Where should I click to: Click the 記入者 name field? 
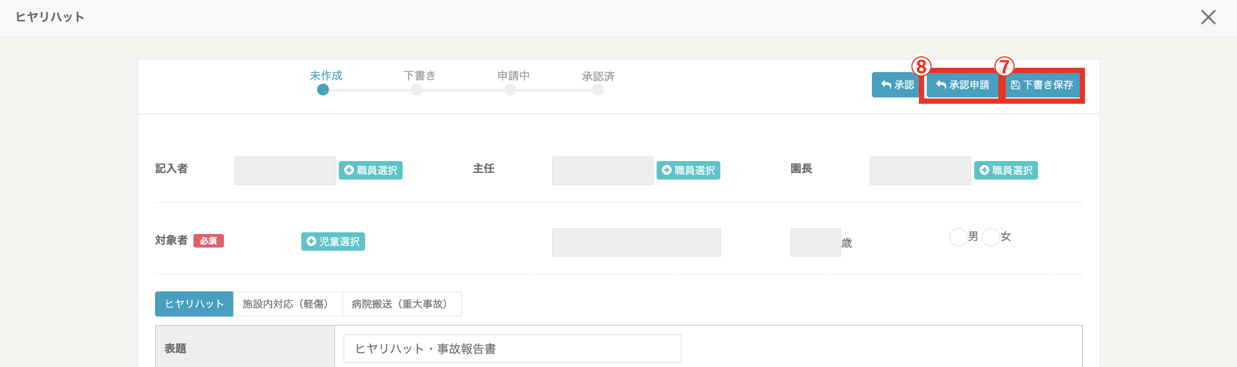pyautogui.click(x=285, y=170)
